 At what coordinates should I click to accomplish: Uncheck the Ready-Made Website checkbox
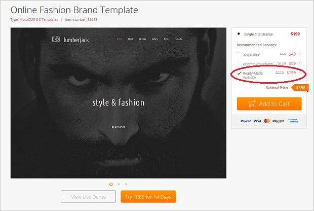(x=240, y=74)
